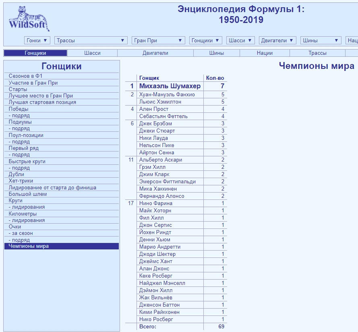Screen dimensions: 358x332
Task: Open Победы in the sidebar
Action: pyautogui.click(x=19, y=109)
